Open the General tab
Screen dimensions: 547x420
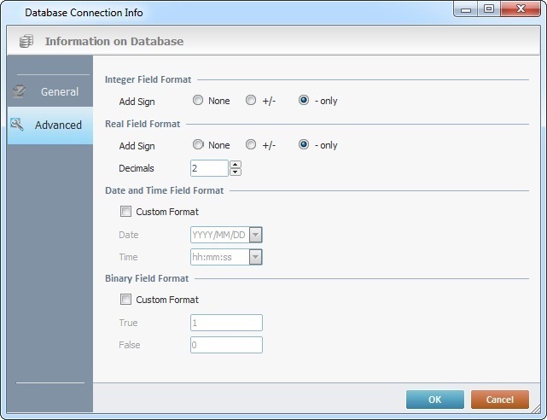(x=50, y=91)
